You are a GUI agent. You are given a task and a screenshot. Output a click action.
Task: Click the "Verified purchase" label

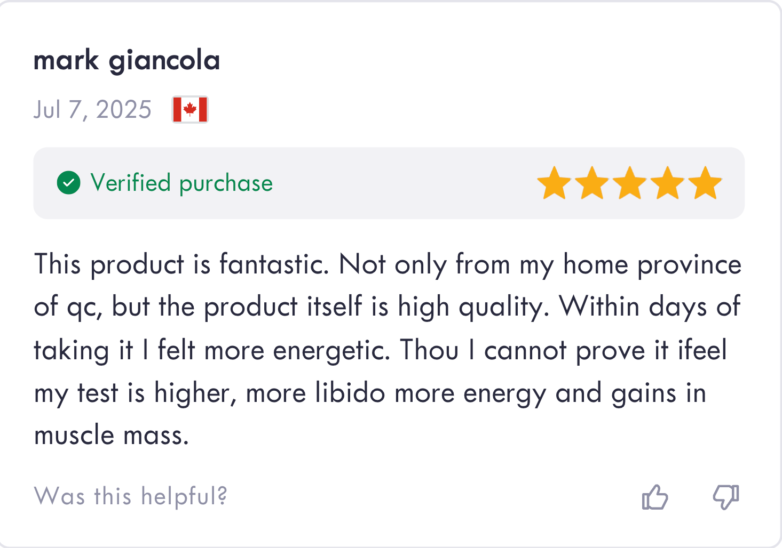(181, 183)
